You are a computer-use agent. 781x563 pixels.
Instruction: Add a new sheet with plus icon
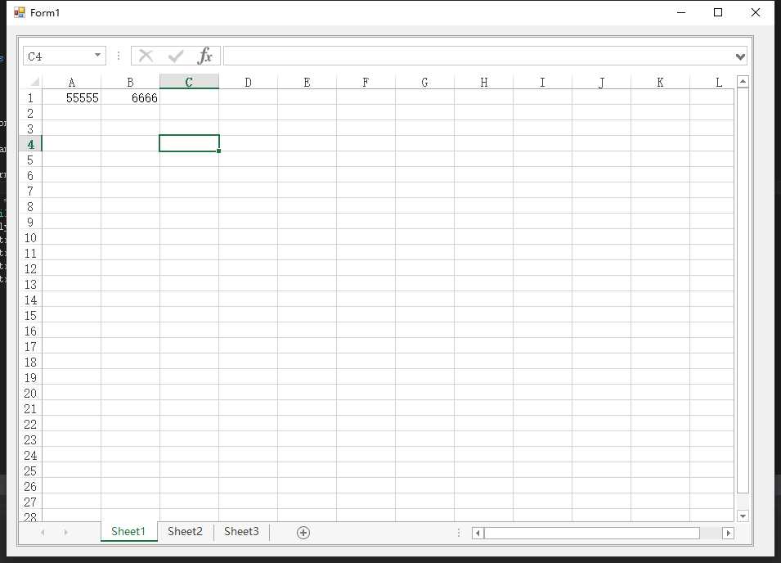303,533
